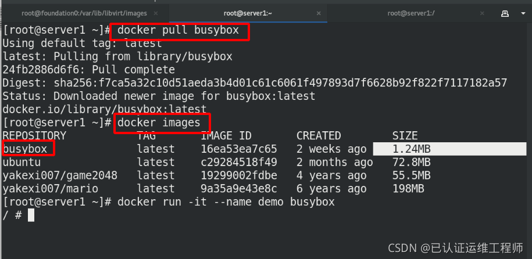Select the root@server1:~ tab

coord(248,13)
